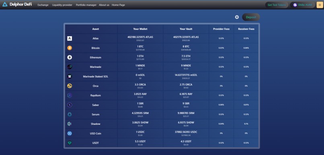Click the Shadow token icon

(x=70, y=124)
